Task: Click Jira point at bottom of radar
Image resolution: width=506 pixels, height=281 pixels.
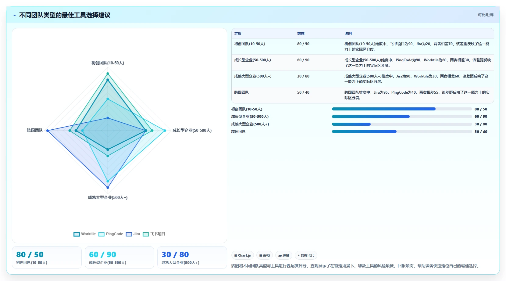Action: 108,188
